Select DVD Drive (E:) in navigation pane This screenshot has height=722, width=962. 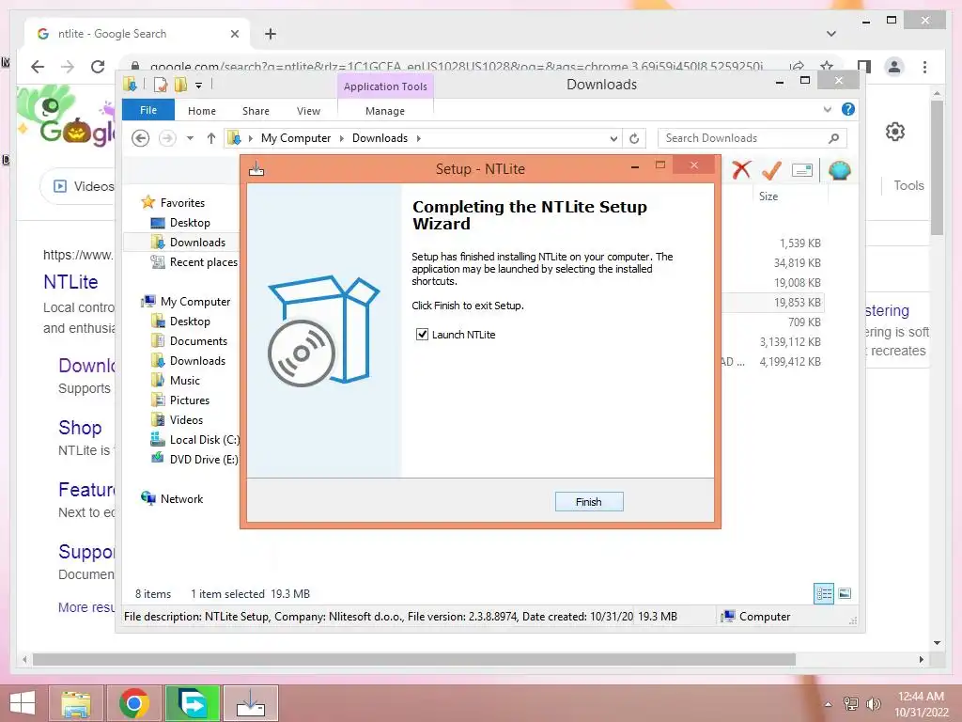click(x=204, y=459)
